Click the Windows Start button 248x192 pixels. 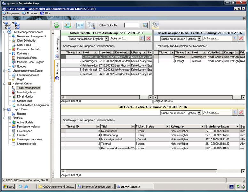[x=8, y=187]
